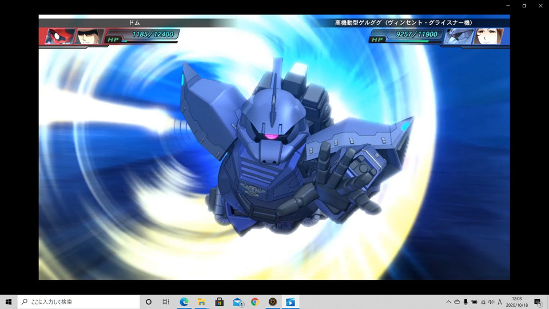Image resolution: width=549 pixels, height=309 pixels.
Task: Open OneDrive cloud tray icon
Action: pos(457,302)
